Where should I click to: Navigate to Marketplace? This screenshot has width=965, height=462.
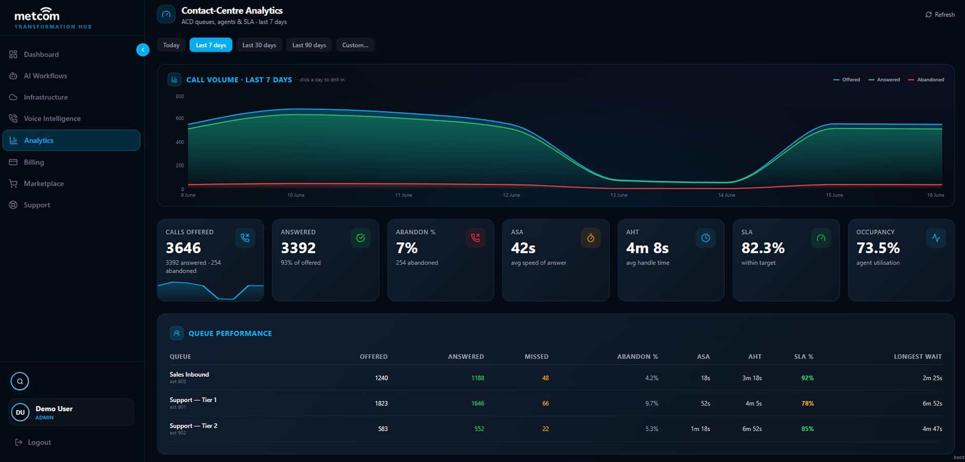71,184
